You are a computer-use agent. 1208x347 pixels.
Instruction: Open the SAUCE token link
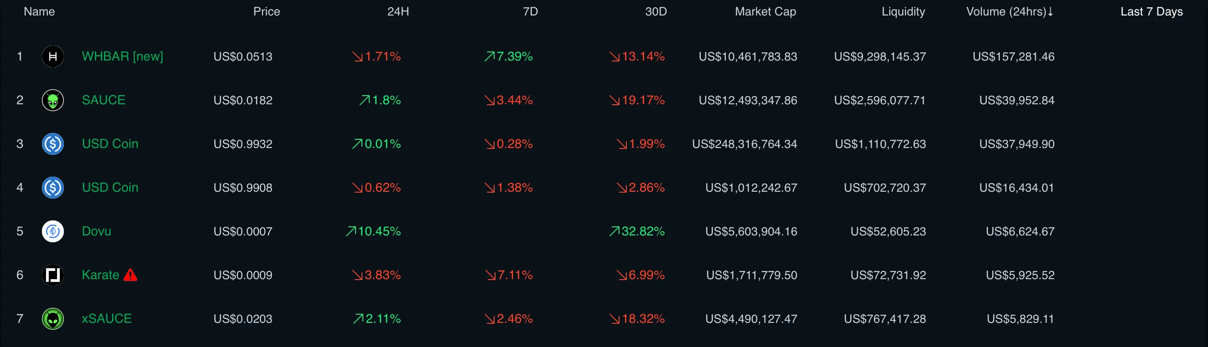[103, 100]
